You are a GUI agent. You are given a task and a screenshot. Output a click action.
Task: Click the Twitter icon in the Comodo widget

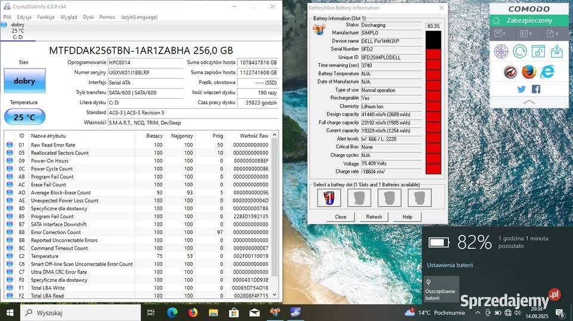tap(521, 89)
